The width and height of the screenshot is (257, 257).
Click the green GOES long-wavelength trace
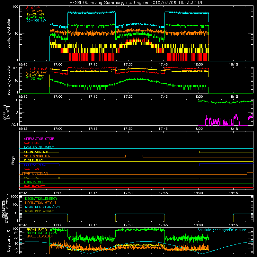pos(226,102)
